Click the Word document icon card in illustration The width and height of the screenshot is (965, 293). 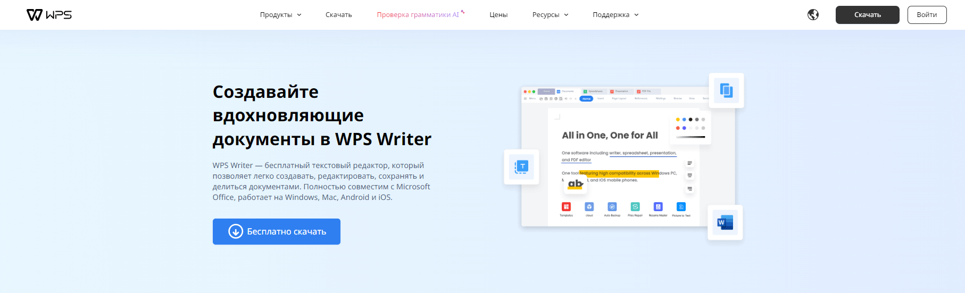[x=725, y=222]
